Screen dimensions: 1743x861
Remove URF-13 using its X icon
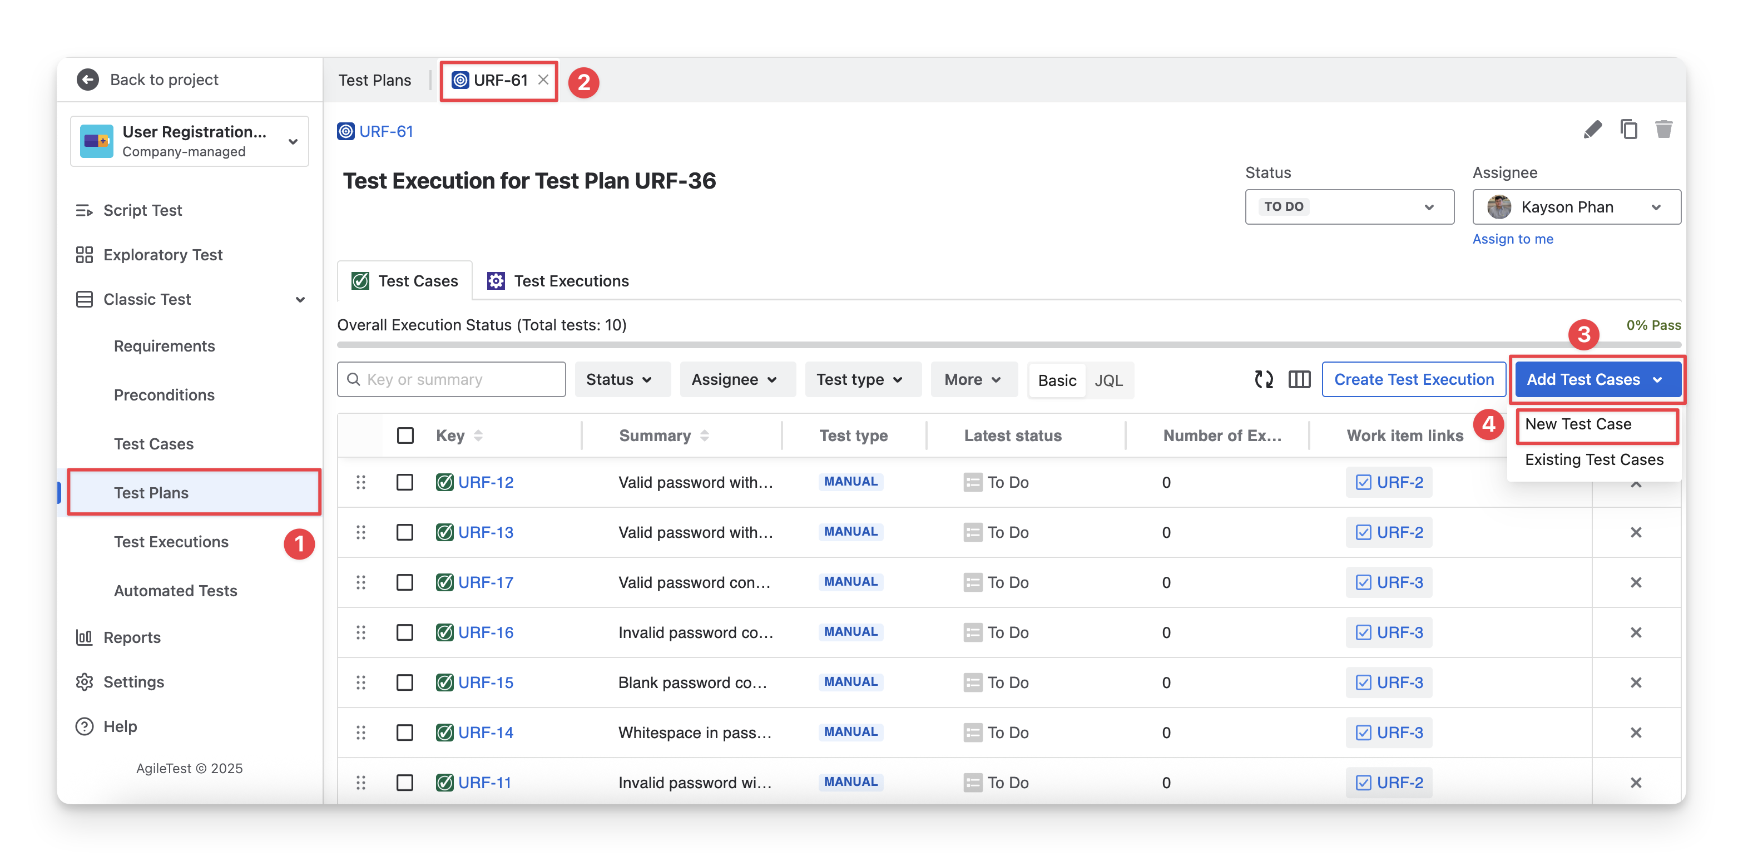pos(1636,533)
